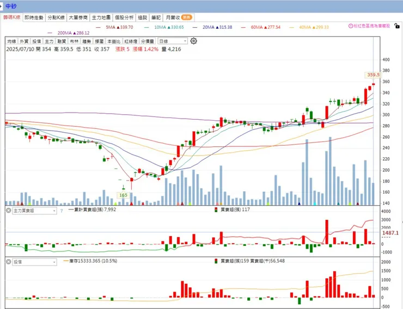Click the 買賣超(張) 117 legend
This screenshot has width=403, height=309.
click(x=233, y=209)
